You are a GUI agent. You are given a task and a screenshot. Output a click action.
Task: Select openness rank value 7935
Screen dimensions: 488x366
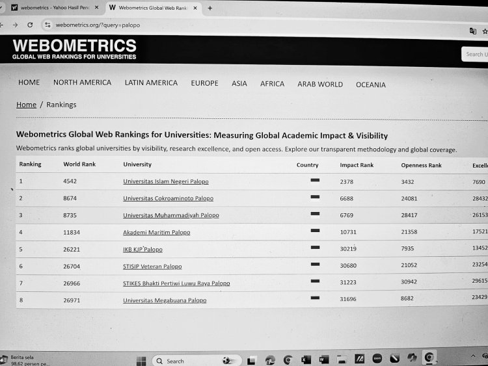tap(407, 248)
